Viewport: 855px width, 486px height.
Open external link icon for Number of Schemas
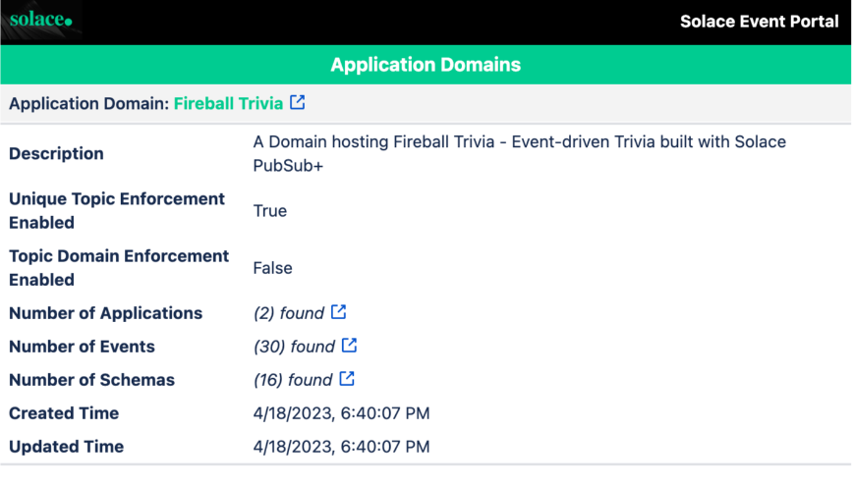pyautogui.click(x=347, y=379)
